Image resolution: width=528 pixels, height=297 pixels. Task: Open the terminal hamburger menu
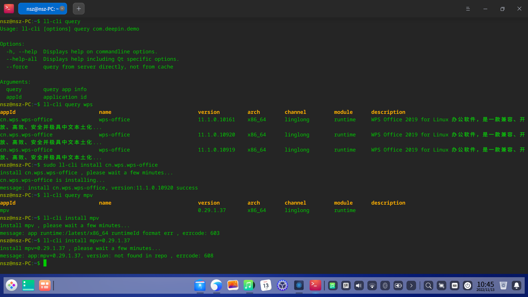click(x=468, y=9)
